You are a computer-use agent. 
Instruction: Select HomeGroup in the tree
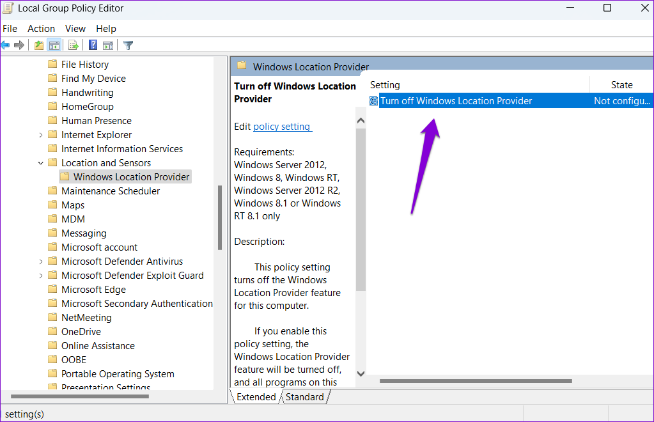pyautogui.click(x=87, y=107)
